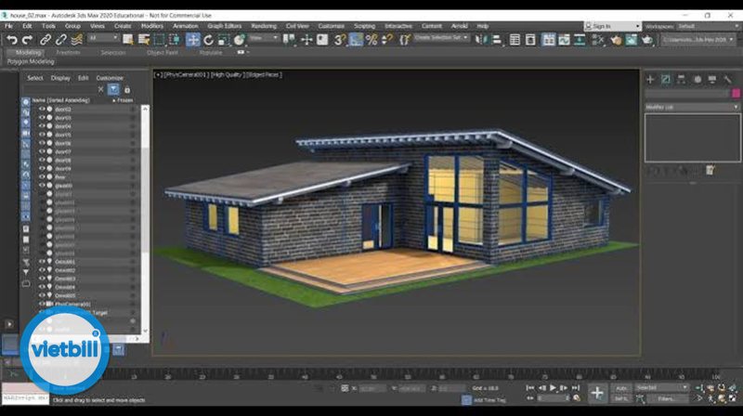This screenshot has width=743, height=416.
Task: Toggle the Percent Snap button
Action: 371,40
